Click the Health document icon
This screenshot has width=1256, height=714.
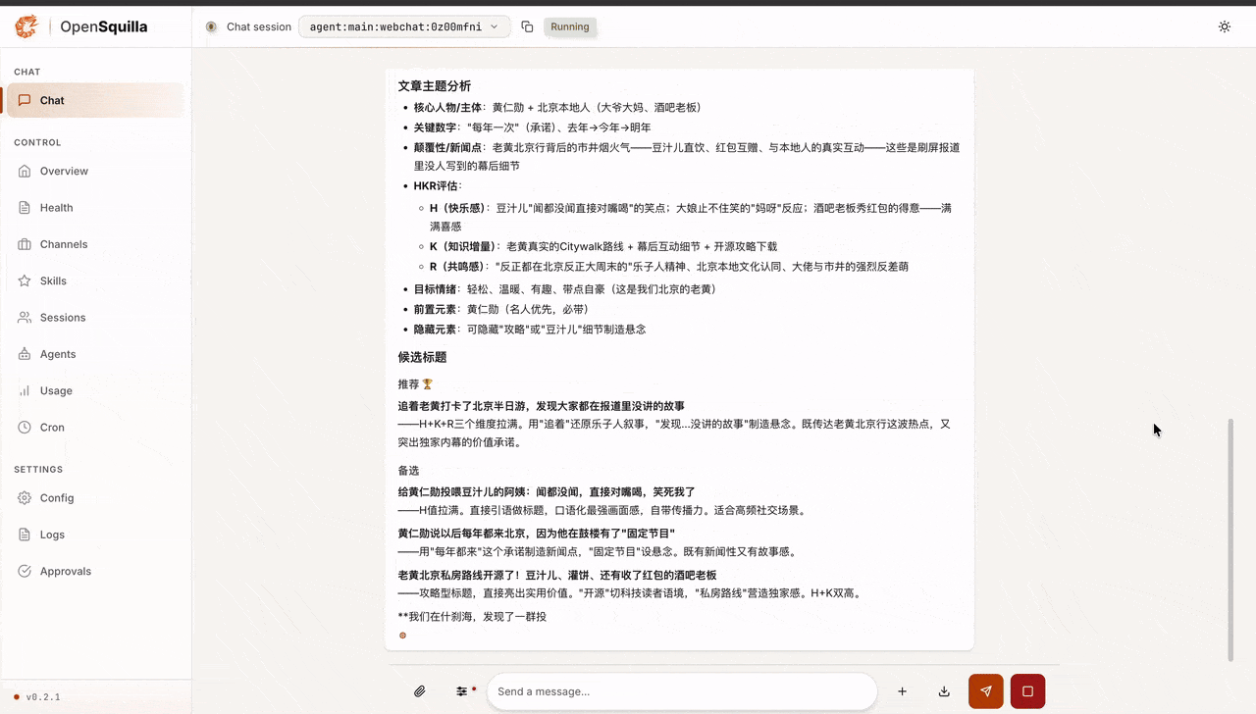[x=25, y=208]
